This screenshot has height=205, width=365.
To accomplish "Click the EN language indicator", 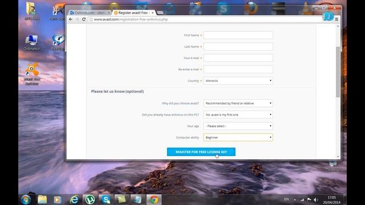I will (286, 199).
